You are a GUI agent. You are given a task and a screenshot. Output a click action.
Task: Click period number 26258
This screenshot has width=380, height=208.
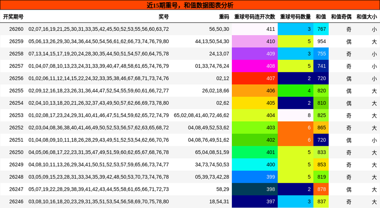[16, 54]
